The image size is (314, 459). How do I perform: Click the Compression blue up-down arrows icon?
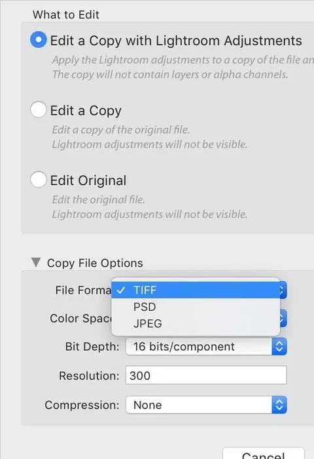pyautogui.click(x=279, y=405)
